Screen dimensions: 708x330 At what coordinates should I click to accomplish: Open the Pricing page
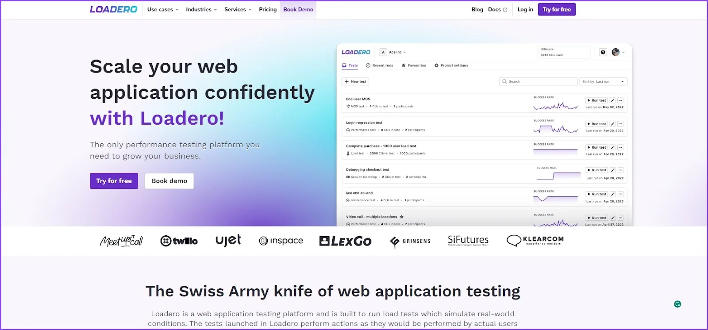pyautogui.click(x=268, y=9)
